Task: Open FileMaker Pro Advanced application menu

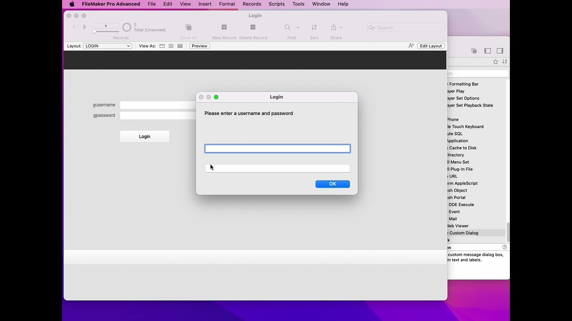Action: [111, 4]
